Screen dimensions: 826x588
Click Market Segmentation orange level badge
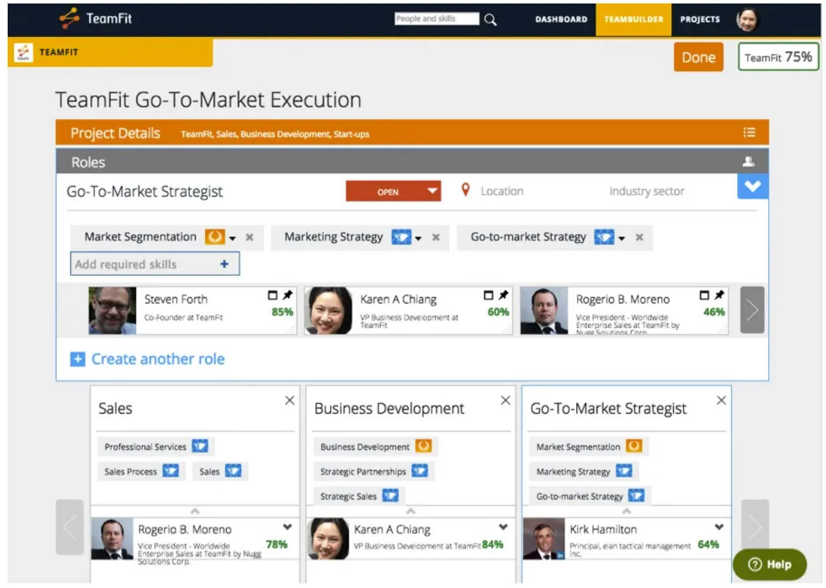214,237
